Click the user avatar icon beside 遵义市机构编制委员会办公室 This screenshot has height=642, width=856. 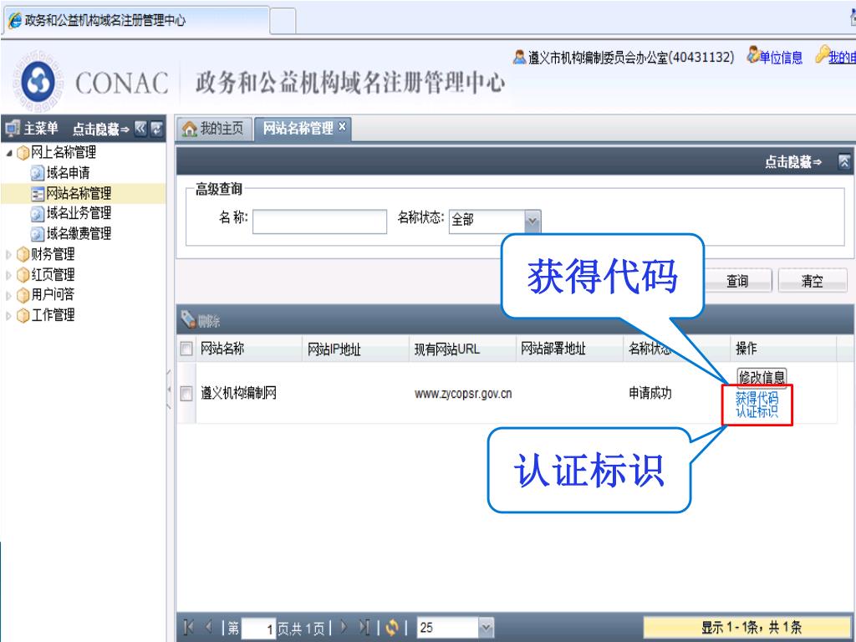click(519, 56)
